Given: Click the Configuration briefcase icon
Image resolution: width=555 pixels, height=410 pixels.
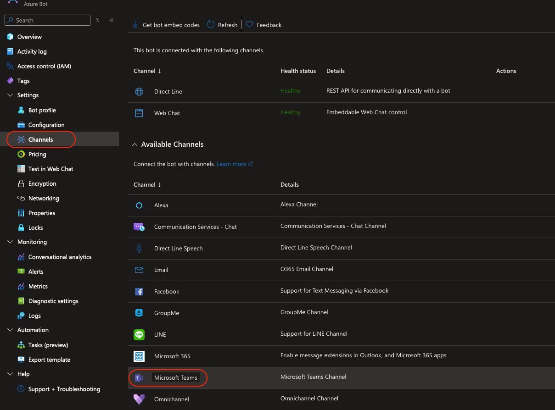Looking at the screenshot, I should (21, 125).
